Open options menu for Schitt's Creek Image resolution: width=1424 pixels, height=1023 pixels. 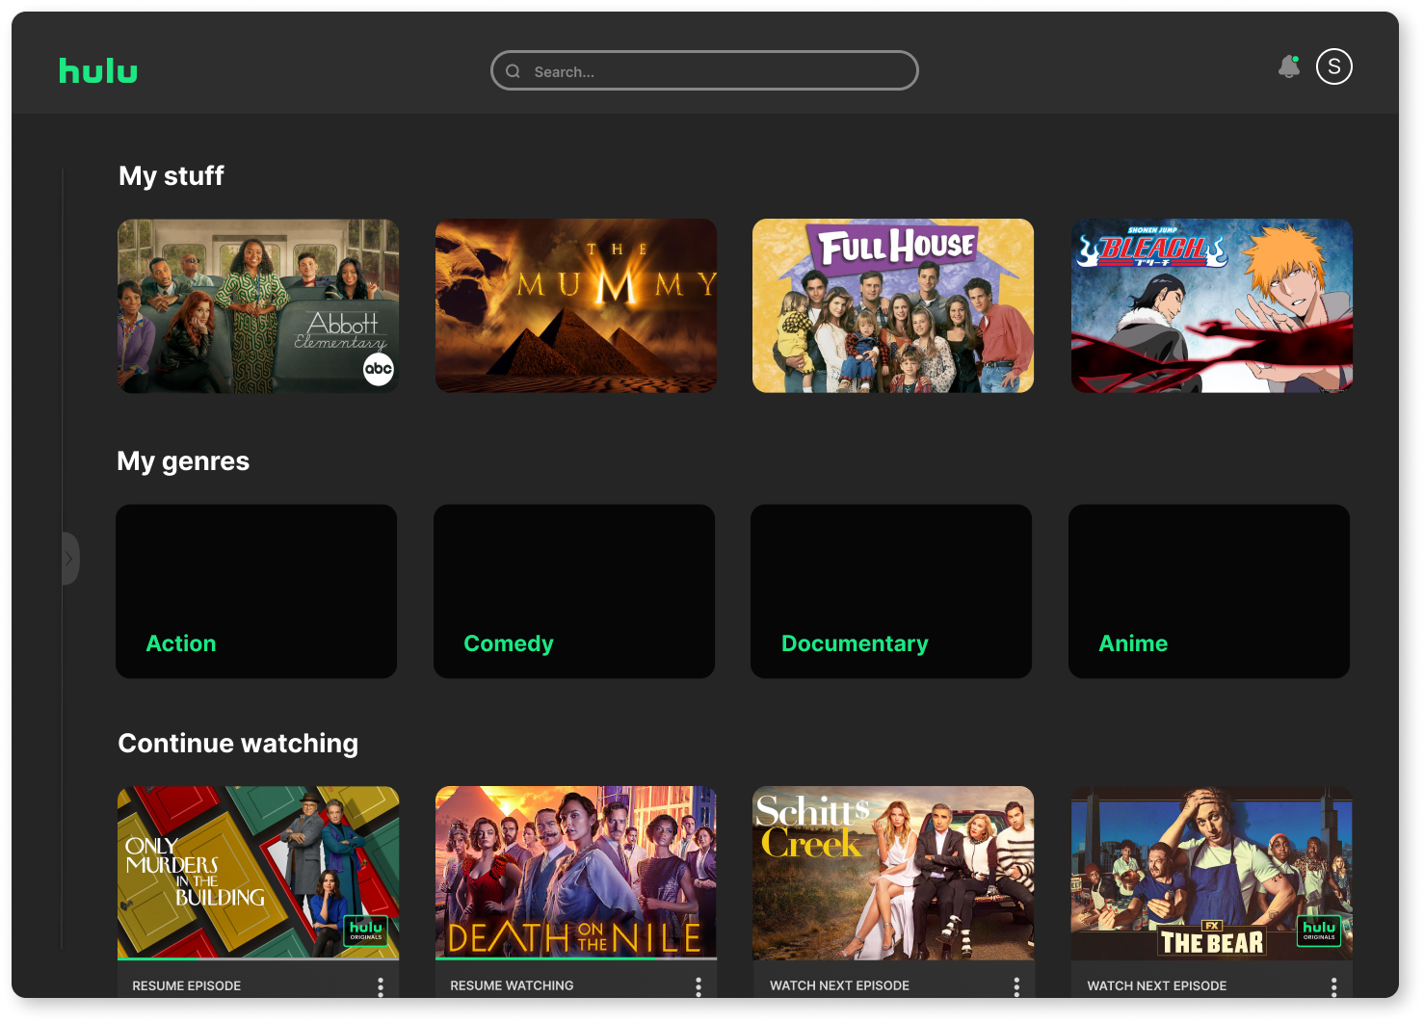coord(1016,986)
